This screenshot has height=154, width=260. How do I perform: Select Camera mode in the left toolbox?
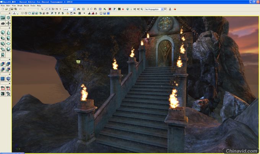3,18
